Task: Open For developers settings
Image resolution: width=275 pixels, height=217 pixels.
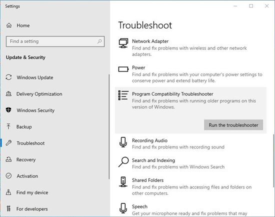Action: point(32,209)
